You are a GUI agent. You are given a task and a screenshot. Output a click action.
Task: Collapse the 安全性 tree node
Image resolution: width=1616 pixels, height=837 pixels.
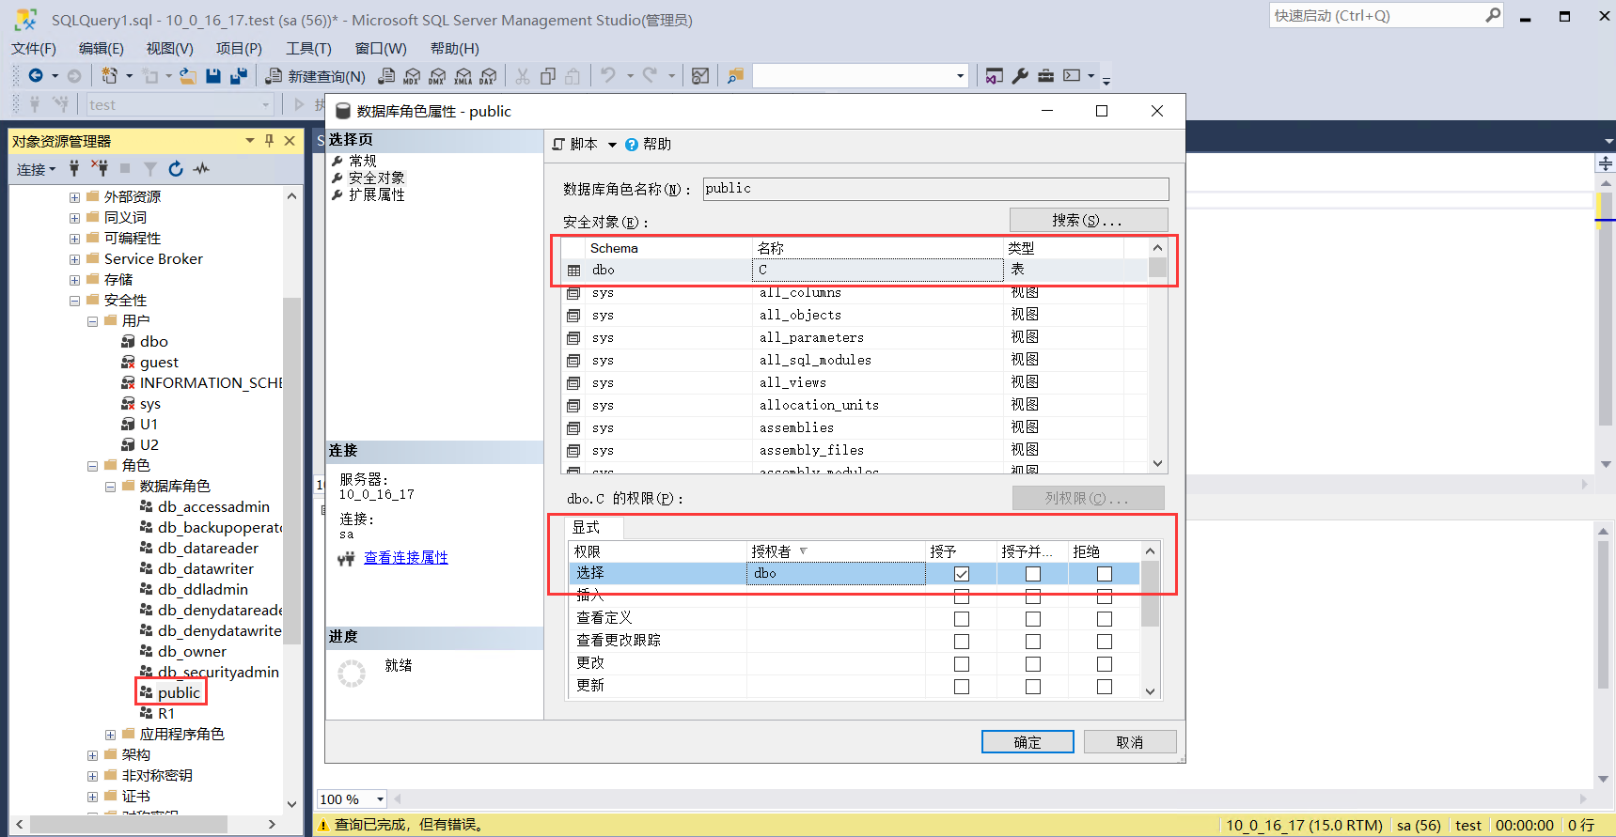pyautogui.click(x=74, y=301)
